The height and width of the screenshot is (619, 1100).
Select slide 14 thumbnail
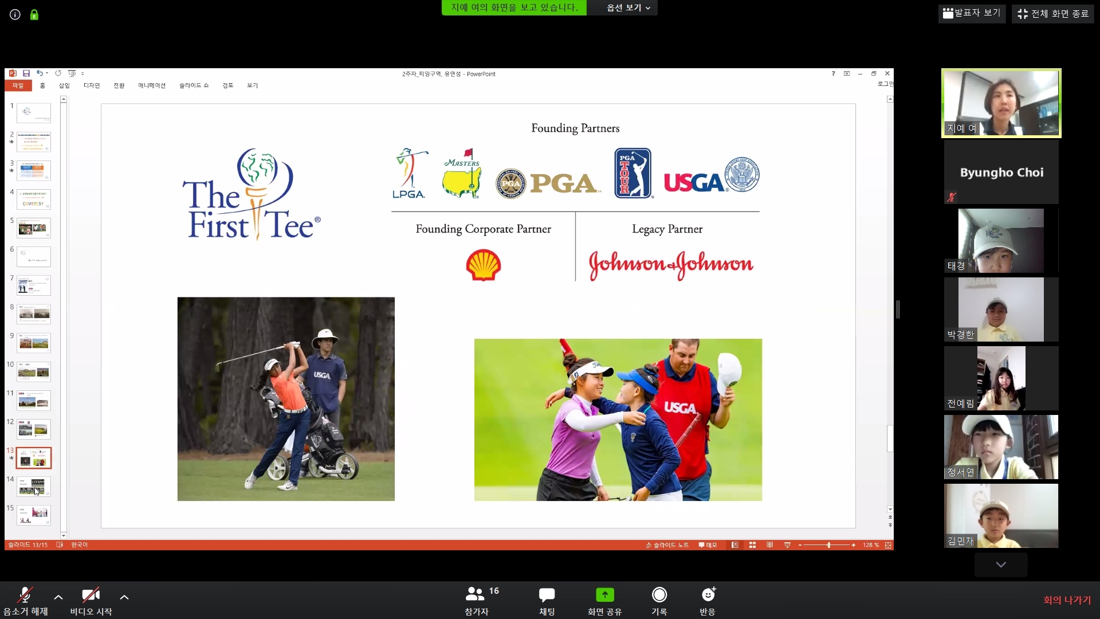pyautogui.click(x=34, y=486)
